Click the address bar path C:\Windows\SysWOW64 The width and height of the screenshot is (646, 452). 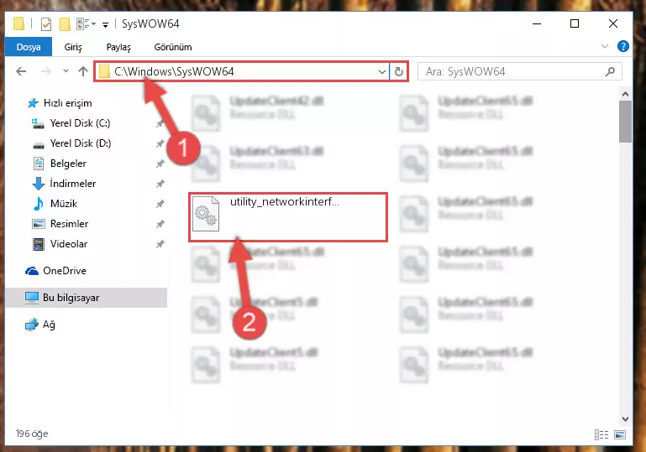tap(174, 71)
